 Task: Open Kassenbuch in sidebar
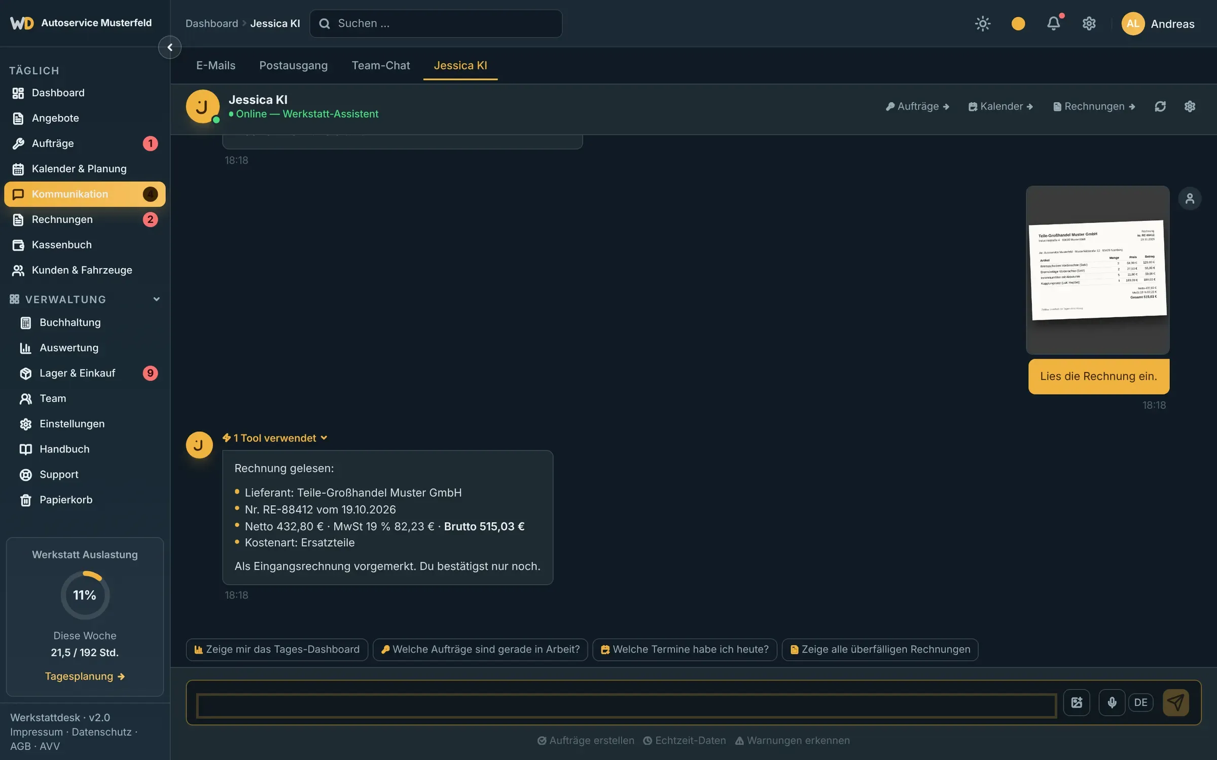click(85, 245)
